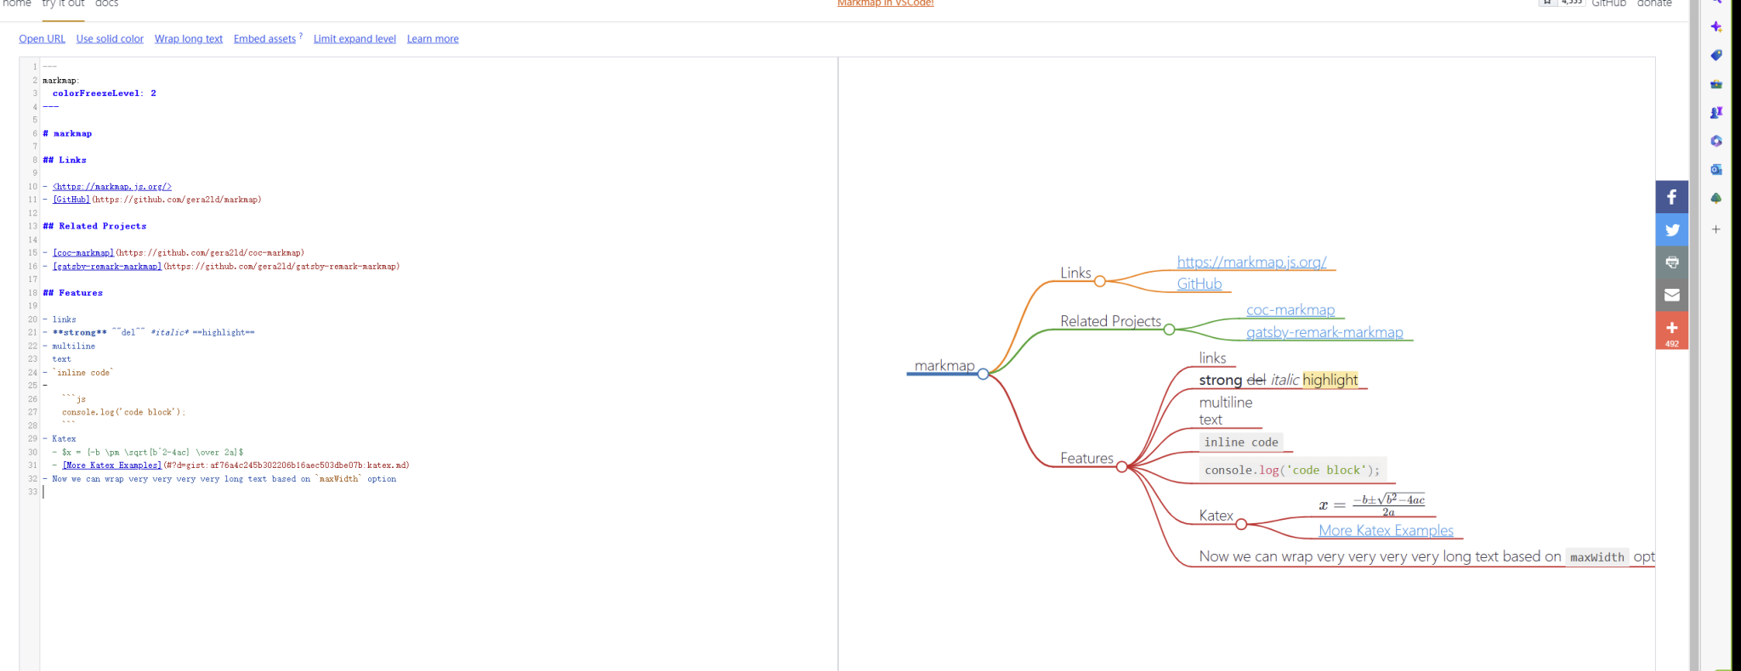Click the Twitter share icon
Image resolution: width=1741 pixels, height=671 pixels.
(x=1671, y=230)
